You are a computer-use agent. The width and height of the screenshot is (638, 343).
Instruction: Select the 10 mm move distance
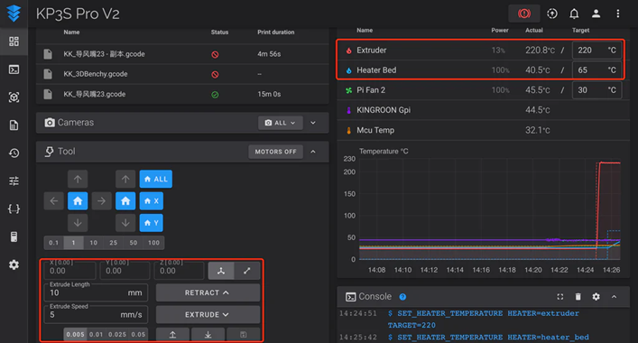pyautogui.click(x=94, y=243)
